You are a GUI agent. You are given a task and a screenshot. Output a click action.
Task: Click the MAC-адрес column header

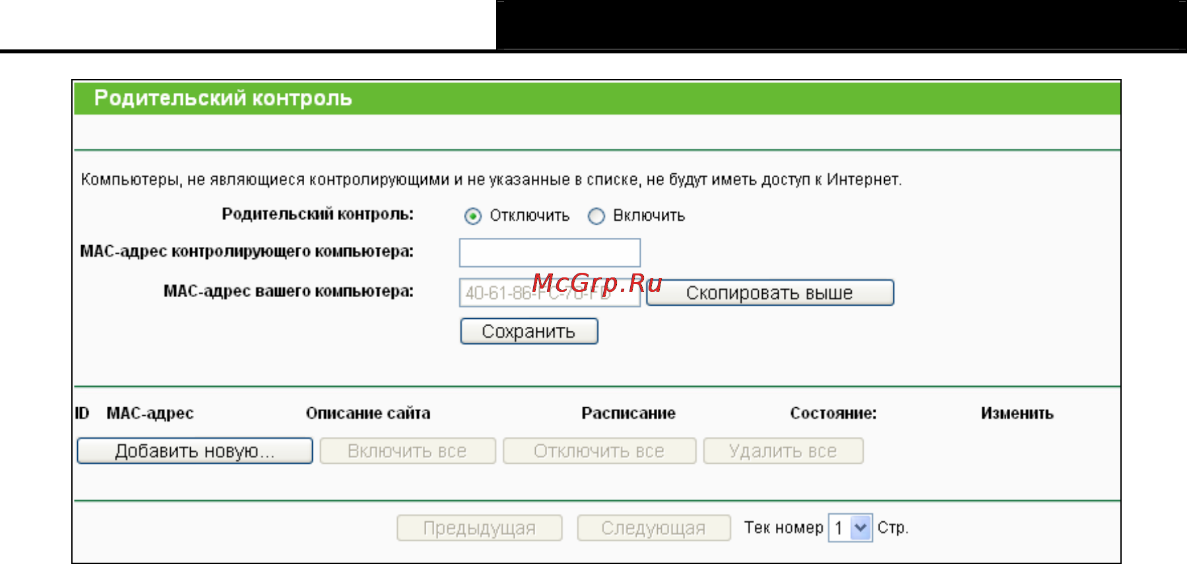tap(150, 413)
